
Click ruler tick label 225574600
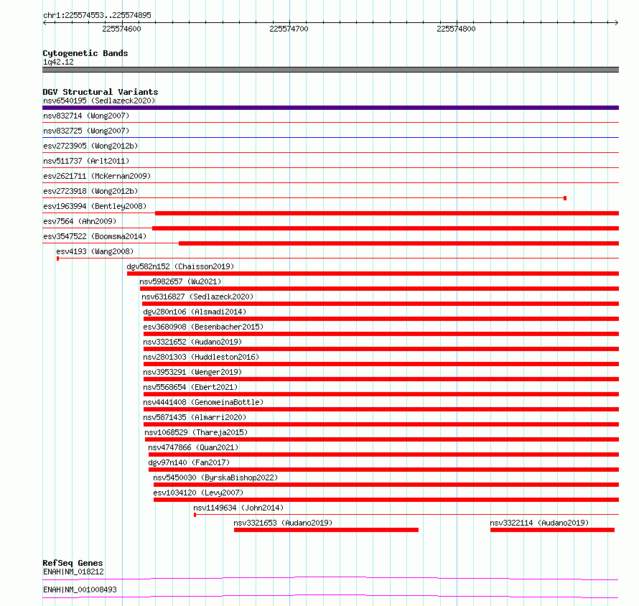tap(121, 29)
